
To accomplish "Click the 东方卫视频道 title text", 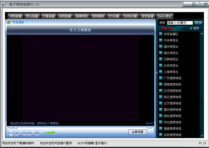I will [x=80, y=30].
